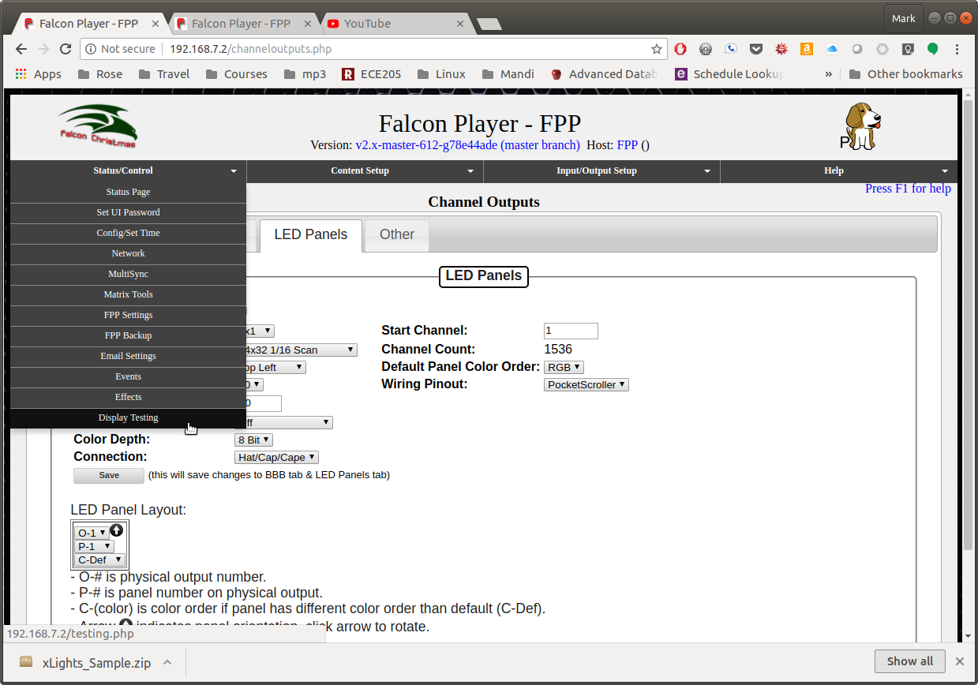Click the red hand blocker extension icon
Viewport: 978px width, 685px height.
point(781,49)
